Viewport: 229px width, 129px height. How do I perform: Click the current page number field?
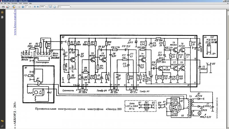(x=27, y=7)
